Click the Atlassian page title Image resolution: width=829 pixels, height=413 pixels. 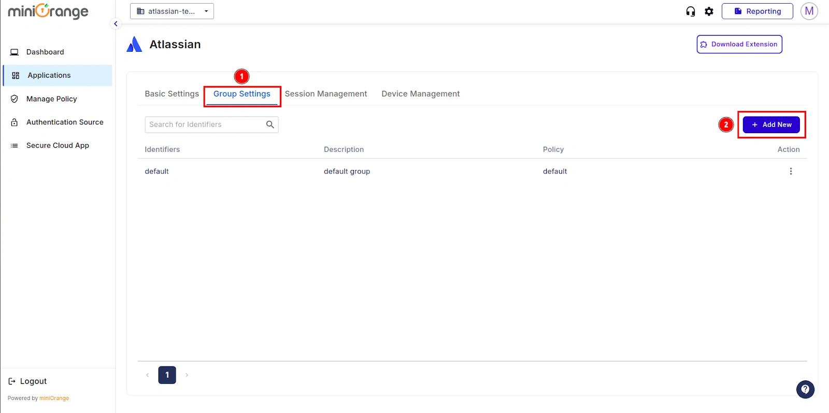click(175, 45)
